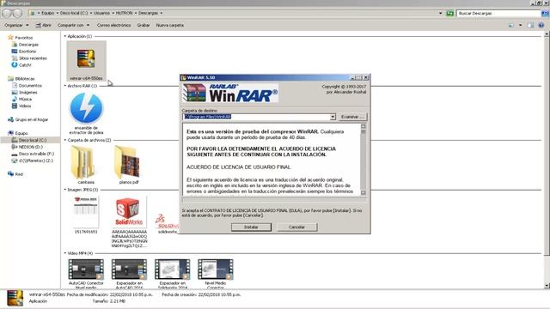Open the view options dropdown arrow
The width and height of the screenshot is (550, 309).
[x=520, y=25]
